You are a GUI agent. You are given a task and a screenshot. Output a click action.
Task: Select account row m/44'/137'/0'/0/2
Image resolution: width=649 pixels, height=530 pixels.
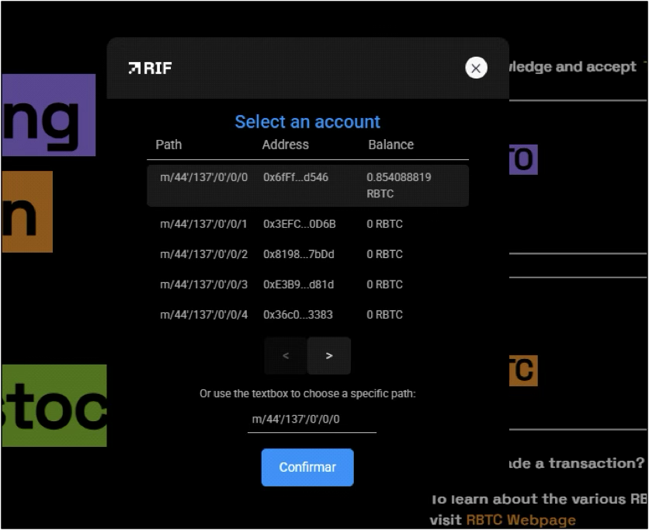click(x=307, y=254)
